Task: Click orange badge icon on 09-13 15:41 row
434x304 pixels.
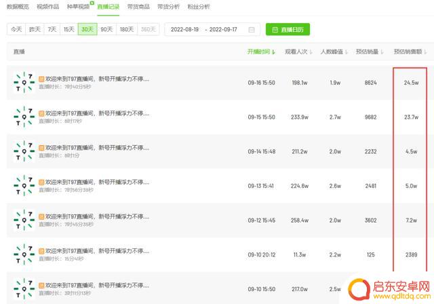Action: pyautogui.click(x=41, y=182)
